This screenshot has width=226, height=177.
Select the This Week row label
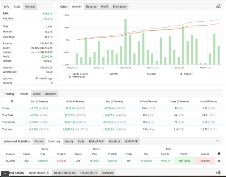pyautogui.click(x=8, y=115)
